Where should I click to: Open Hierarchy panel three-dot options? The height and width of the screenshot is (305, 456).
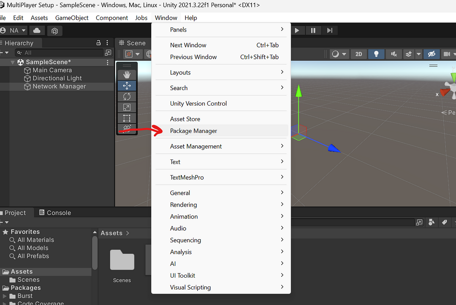[108, 43]
